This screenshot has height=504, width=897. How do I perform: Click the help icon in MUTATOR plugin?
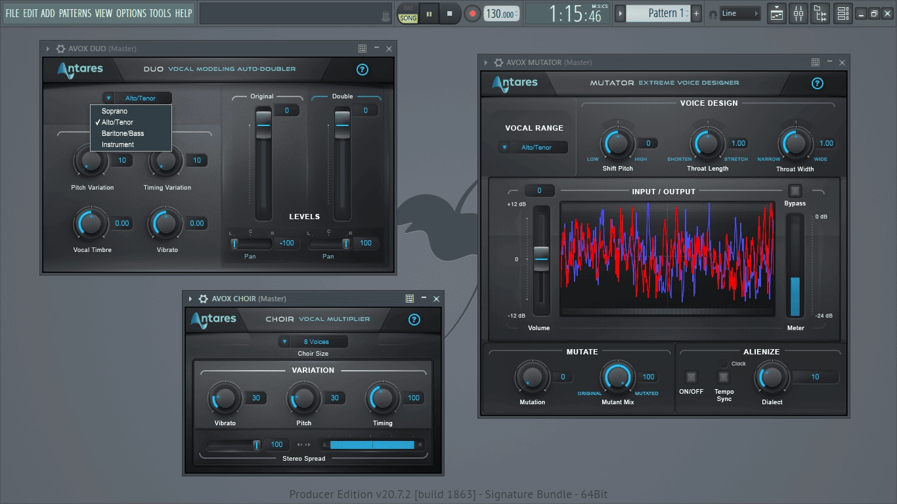(x=818, y=83)
